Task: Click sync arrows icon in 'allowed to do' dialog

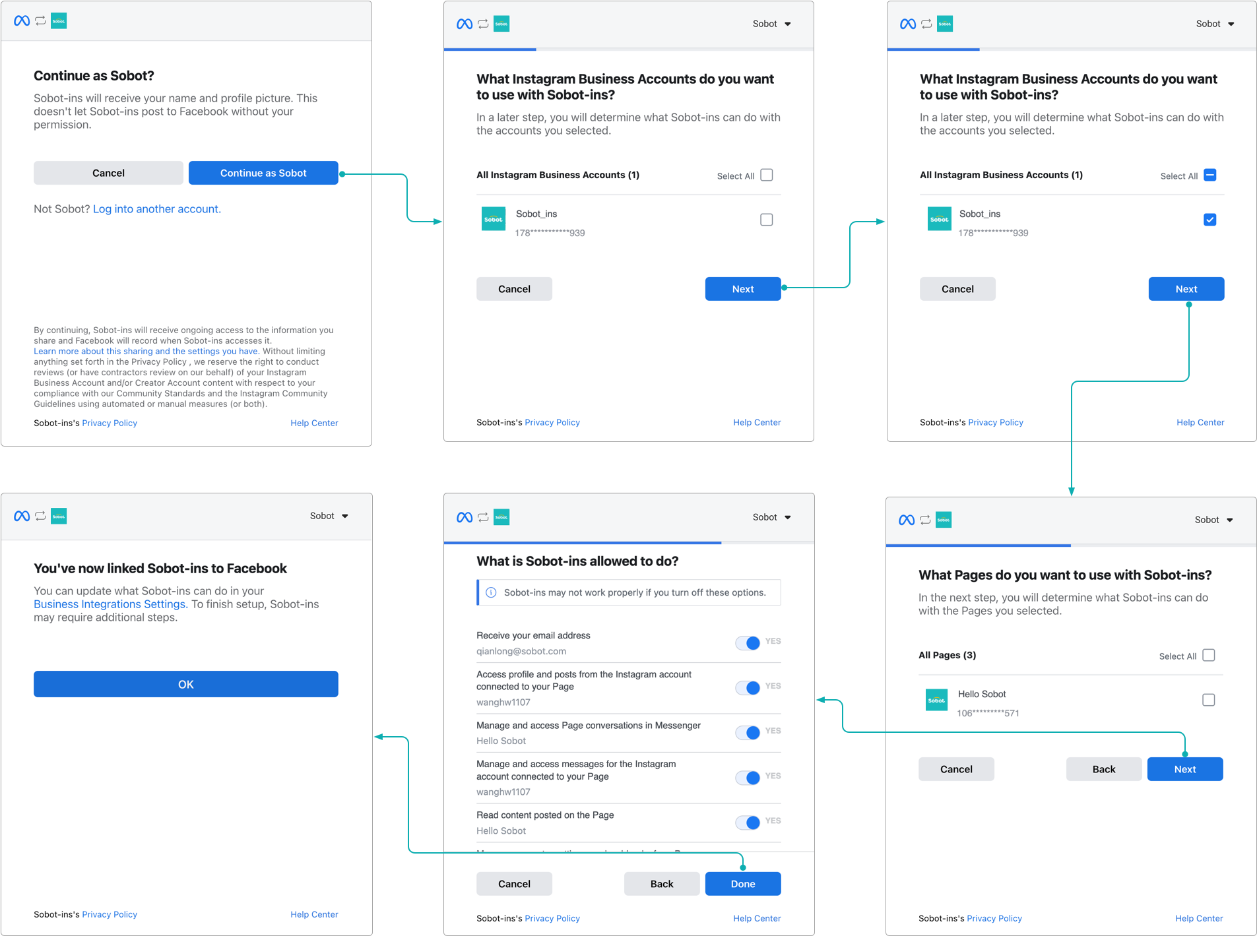Action: point(484,517)
